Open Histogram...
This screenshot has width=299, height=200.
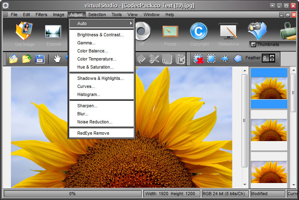pyautogui.click(x=102, y=94)
